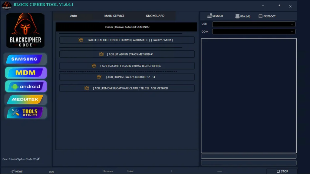Click the small app icon in title bar
The width and height of the screenshot is (310, 174).
[7, 5]
